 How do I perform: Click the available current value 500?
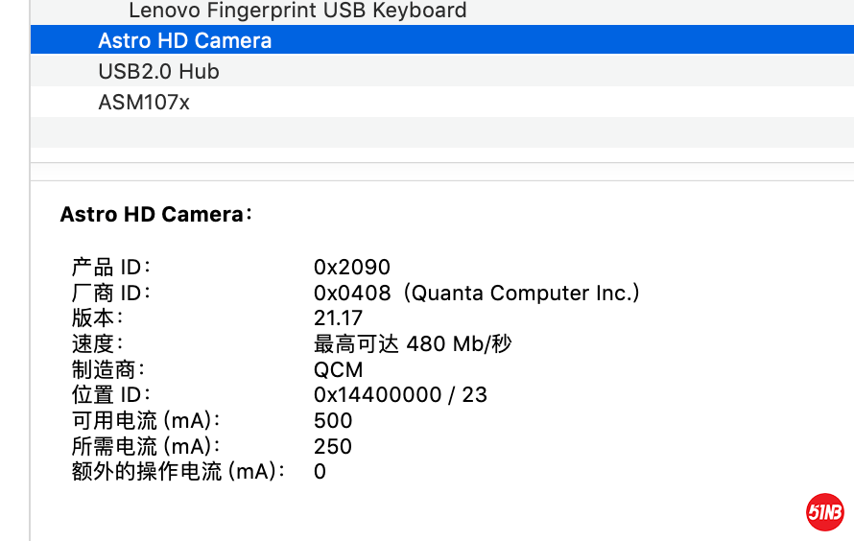coord(333,420)
